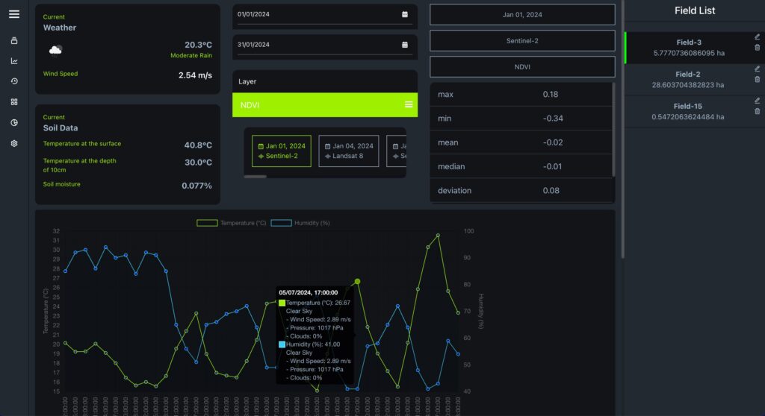Select Field-15 in the Field List
This screenshot has height=416, width=765.
pyautogui.click(x=687, y=111)
